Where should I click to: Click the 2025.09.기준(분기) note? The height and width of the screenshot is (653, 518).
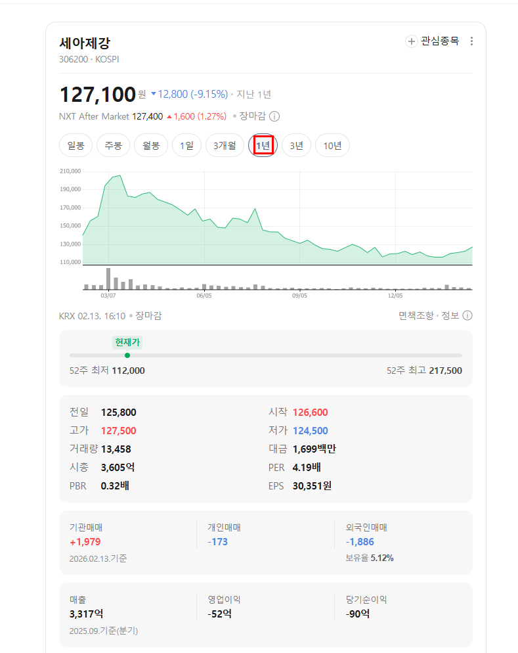[x=104, y=631]
